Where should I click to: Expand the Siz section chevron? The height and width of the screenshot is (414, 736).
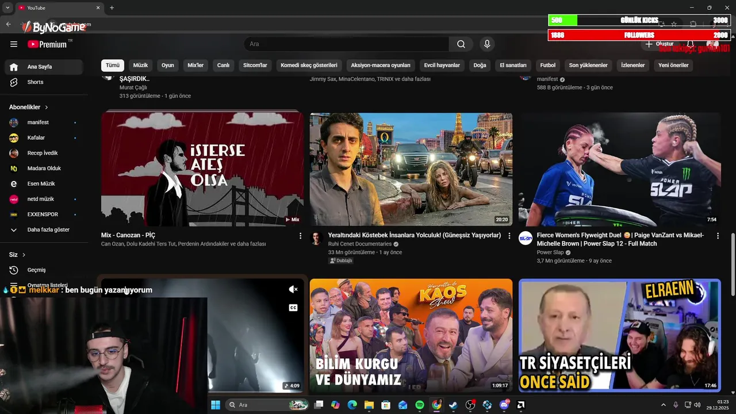tap(24, 255)
